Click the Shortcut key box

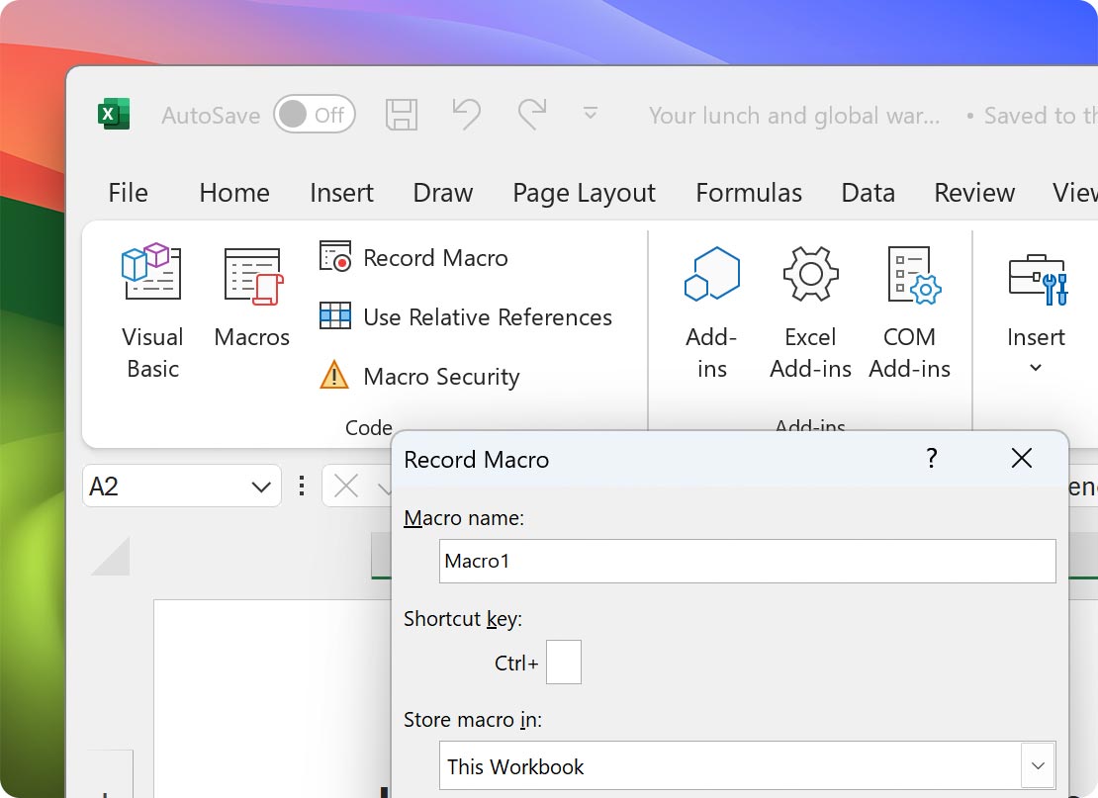coord(563,662)
